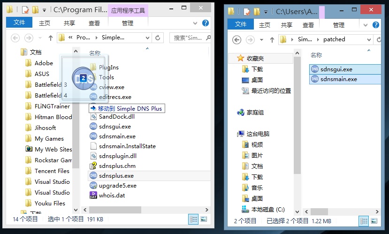Switch to 查看 tab in patched window
This screenshot has height=234, width=389.
coord(308,25)
